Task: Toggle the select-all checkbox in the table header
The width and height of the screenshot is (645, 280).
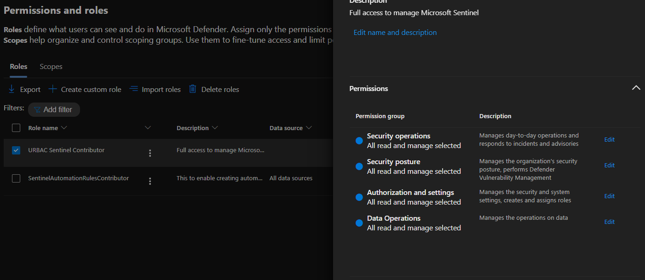Action: (16, 128)
